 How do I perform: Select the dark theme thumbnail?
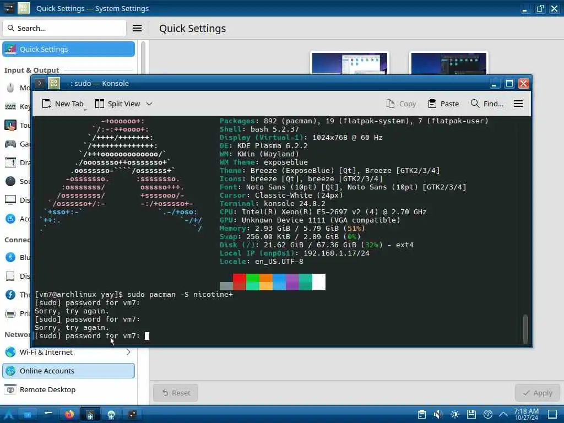(x=448, y=63)
